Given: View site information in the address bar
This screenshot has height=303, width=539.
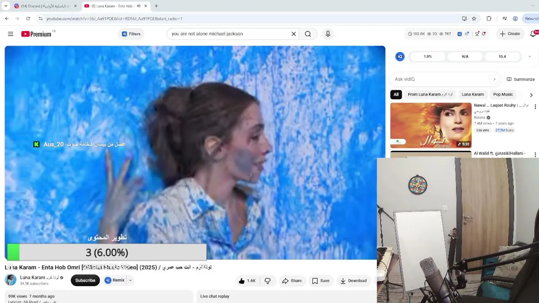Looking at the screenshot, I should [x=40, y=19].
